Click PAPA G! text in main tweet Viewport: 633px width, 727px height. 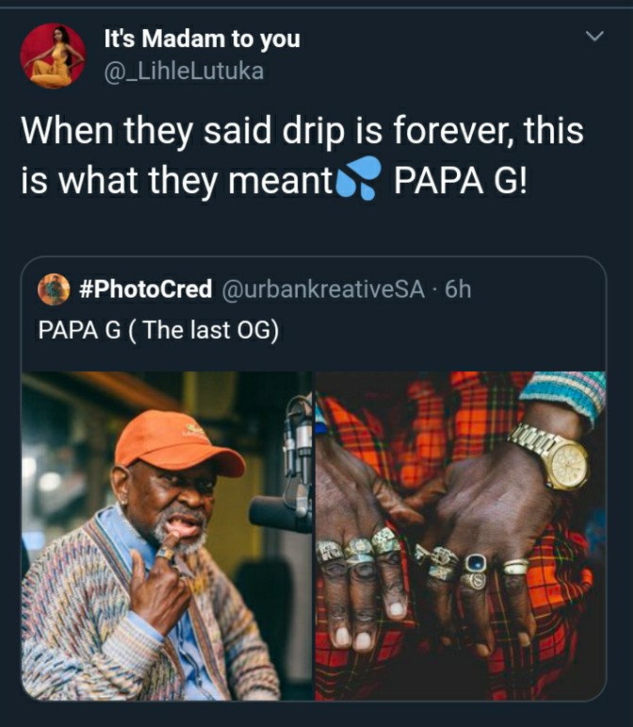461,180
